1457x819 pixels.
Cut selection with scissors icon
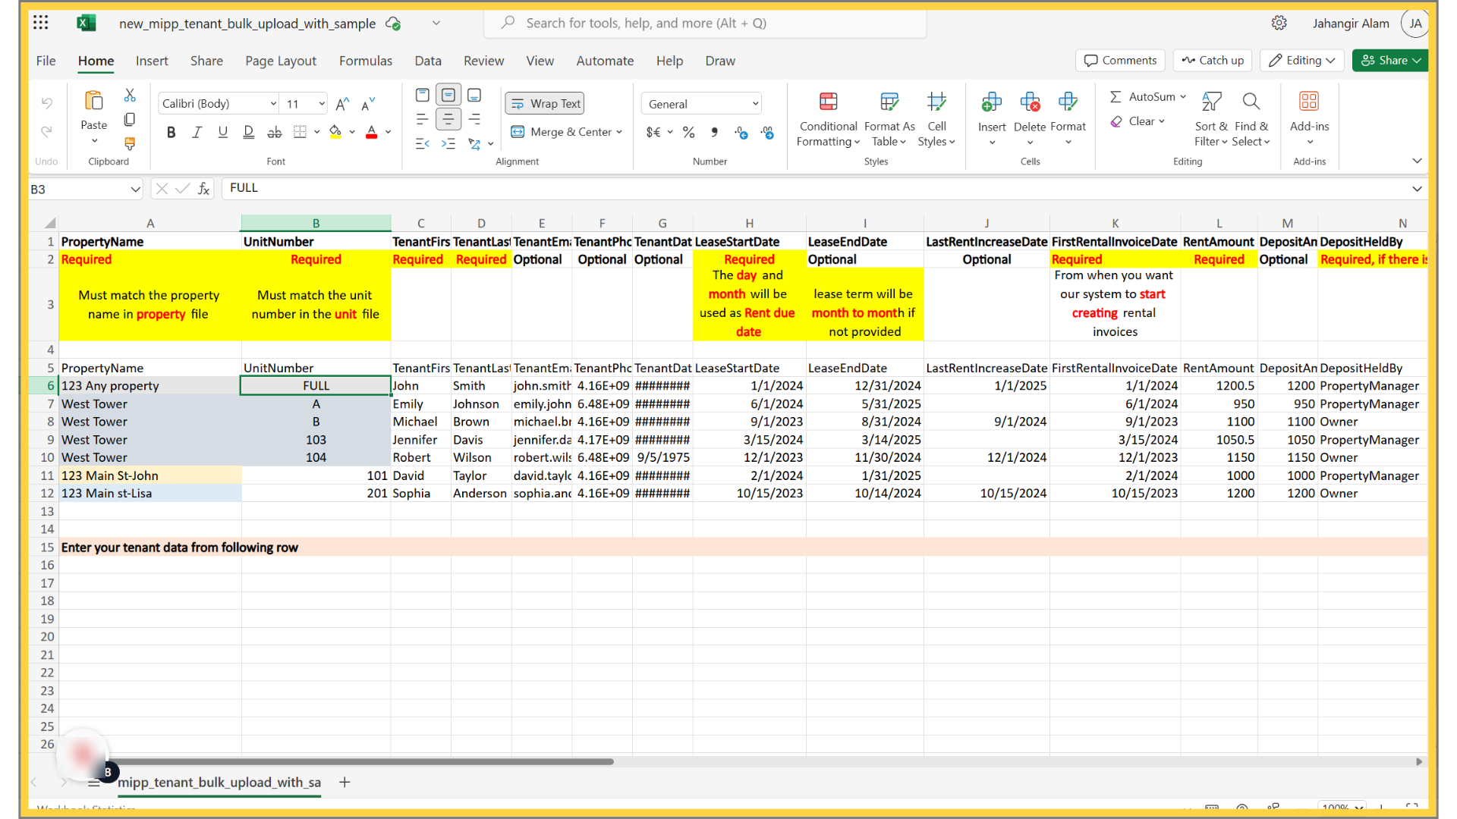(130, 96)
